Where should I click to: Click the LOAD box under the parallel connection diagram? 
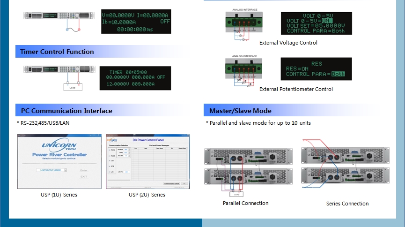236,194
